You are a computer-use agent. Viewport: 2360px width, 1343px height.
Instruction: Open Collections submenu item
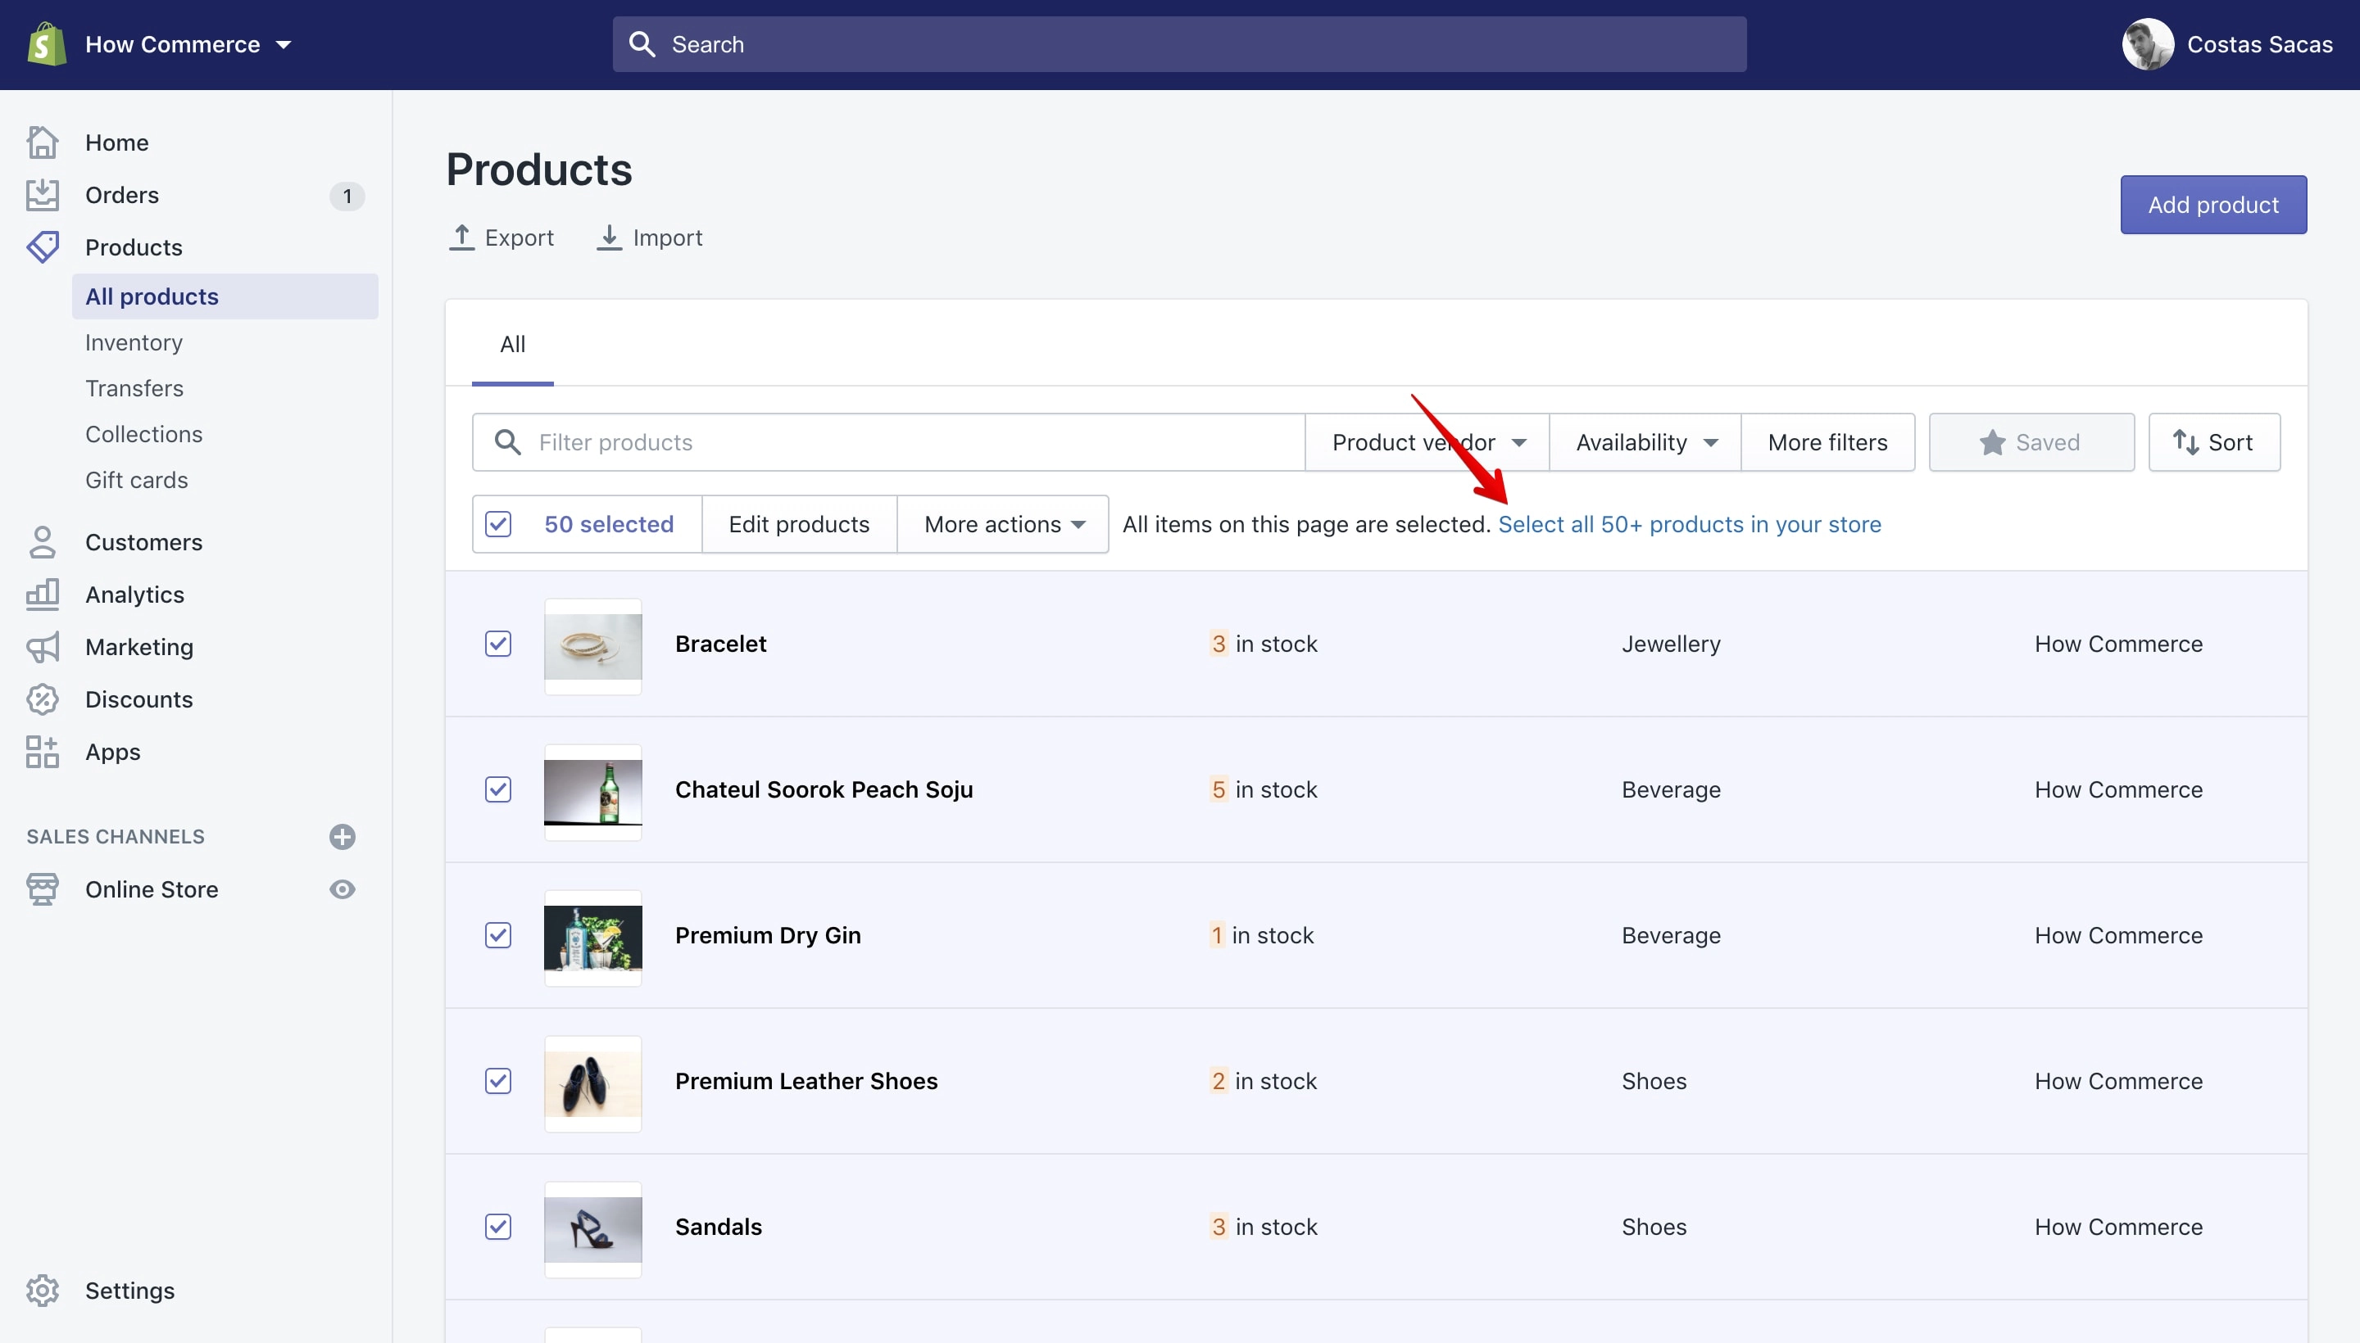[144, 433]
